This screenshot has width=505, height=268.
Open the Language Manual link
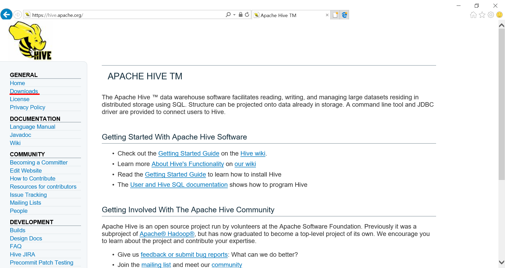pyautogui.click(x=33, y=127)
